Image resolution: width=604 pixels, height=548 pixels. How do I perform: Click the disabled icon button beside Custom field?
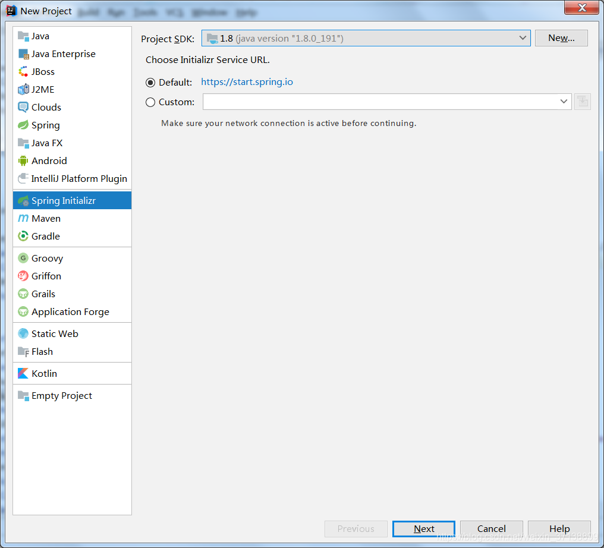click(583, 102)
